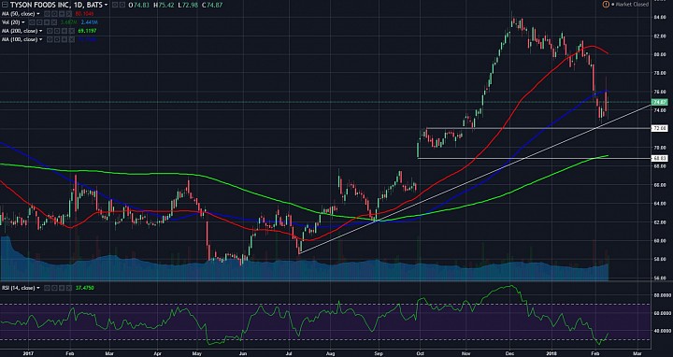The image size is (673, 357).
Task: Click the close price value C74.87
Action: point(212,6)
